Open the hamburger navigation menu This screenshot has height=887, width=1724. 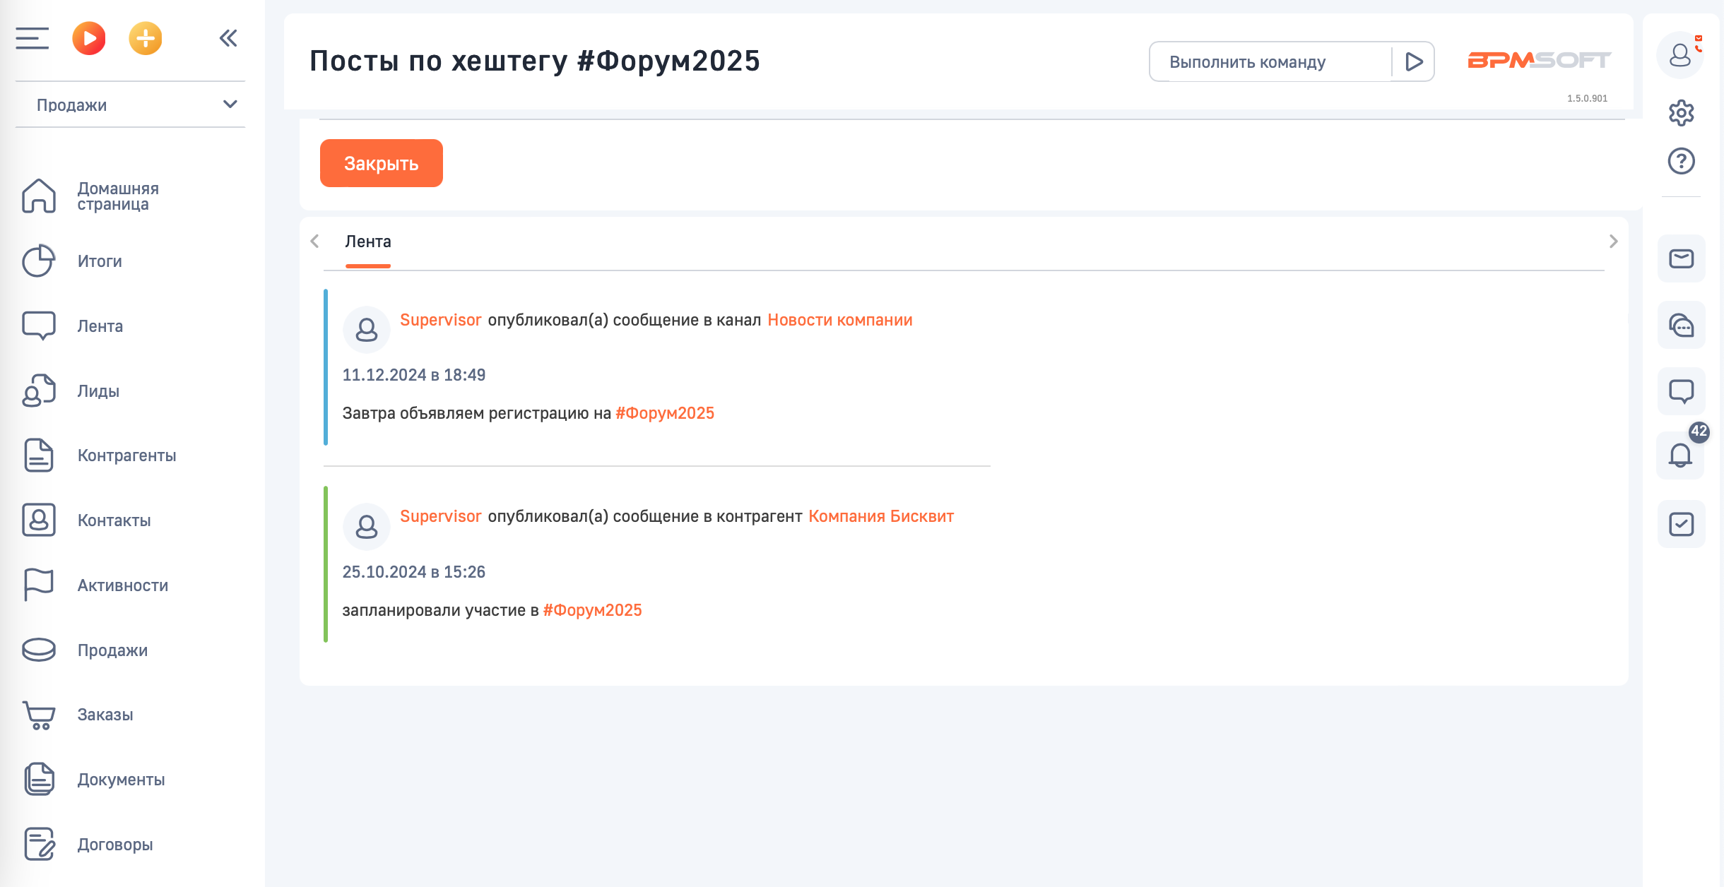tap(33, 38)
